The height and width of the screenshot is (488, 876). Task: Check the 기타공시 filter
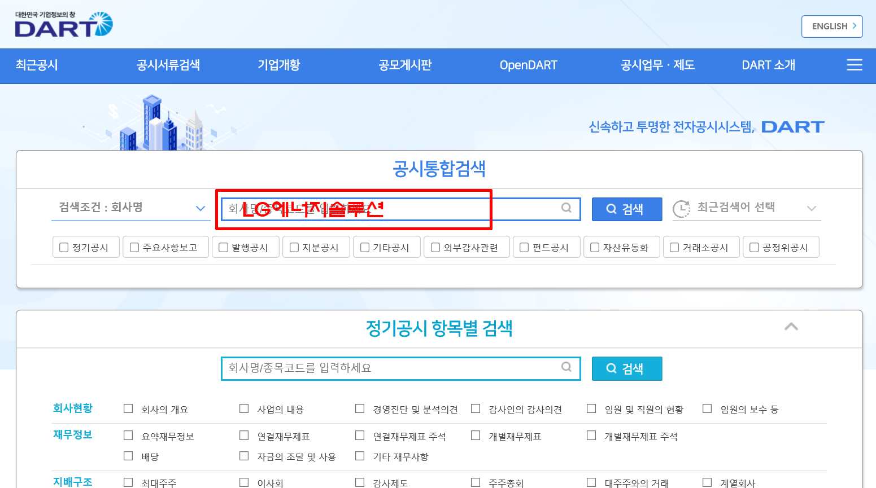coord(365,247)
